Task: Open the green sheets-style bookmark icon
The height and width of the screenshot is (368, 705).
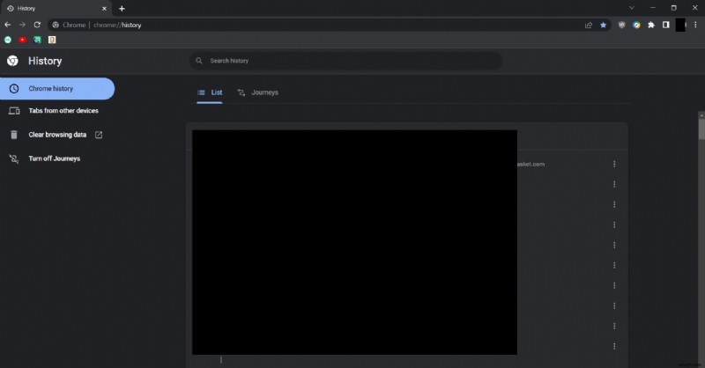Action: click(x=37, y=40)
